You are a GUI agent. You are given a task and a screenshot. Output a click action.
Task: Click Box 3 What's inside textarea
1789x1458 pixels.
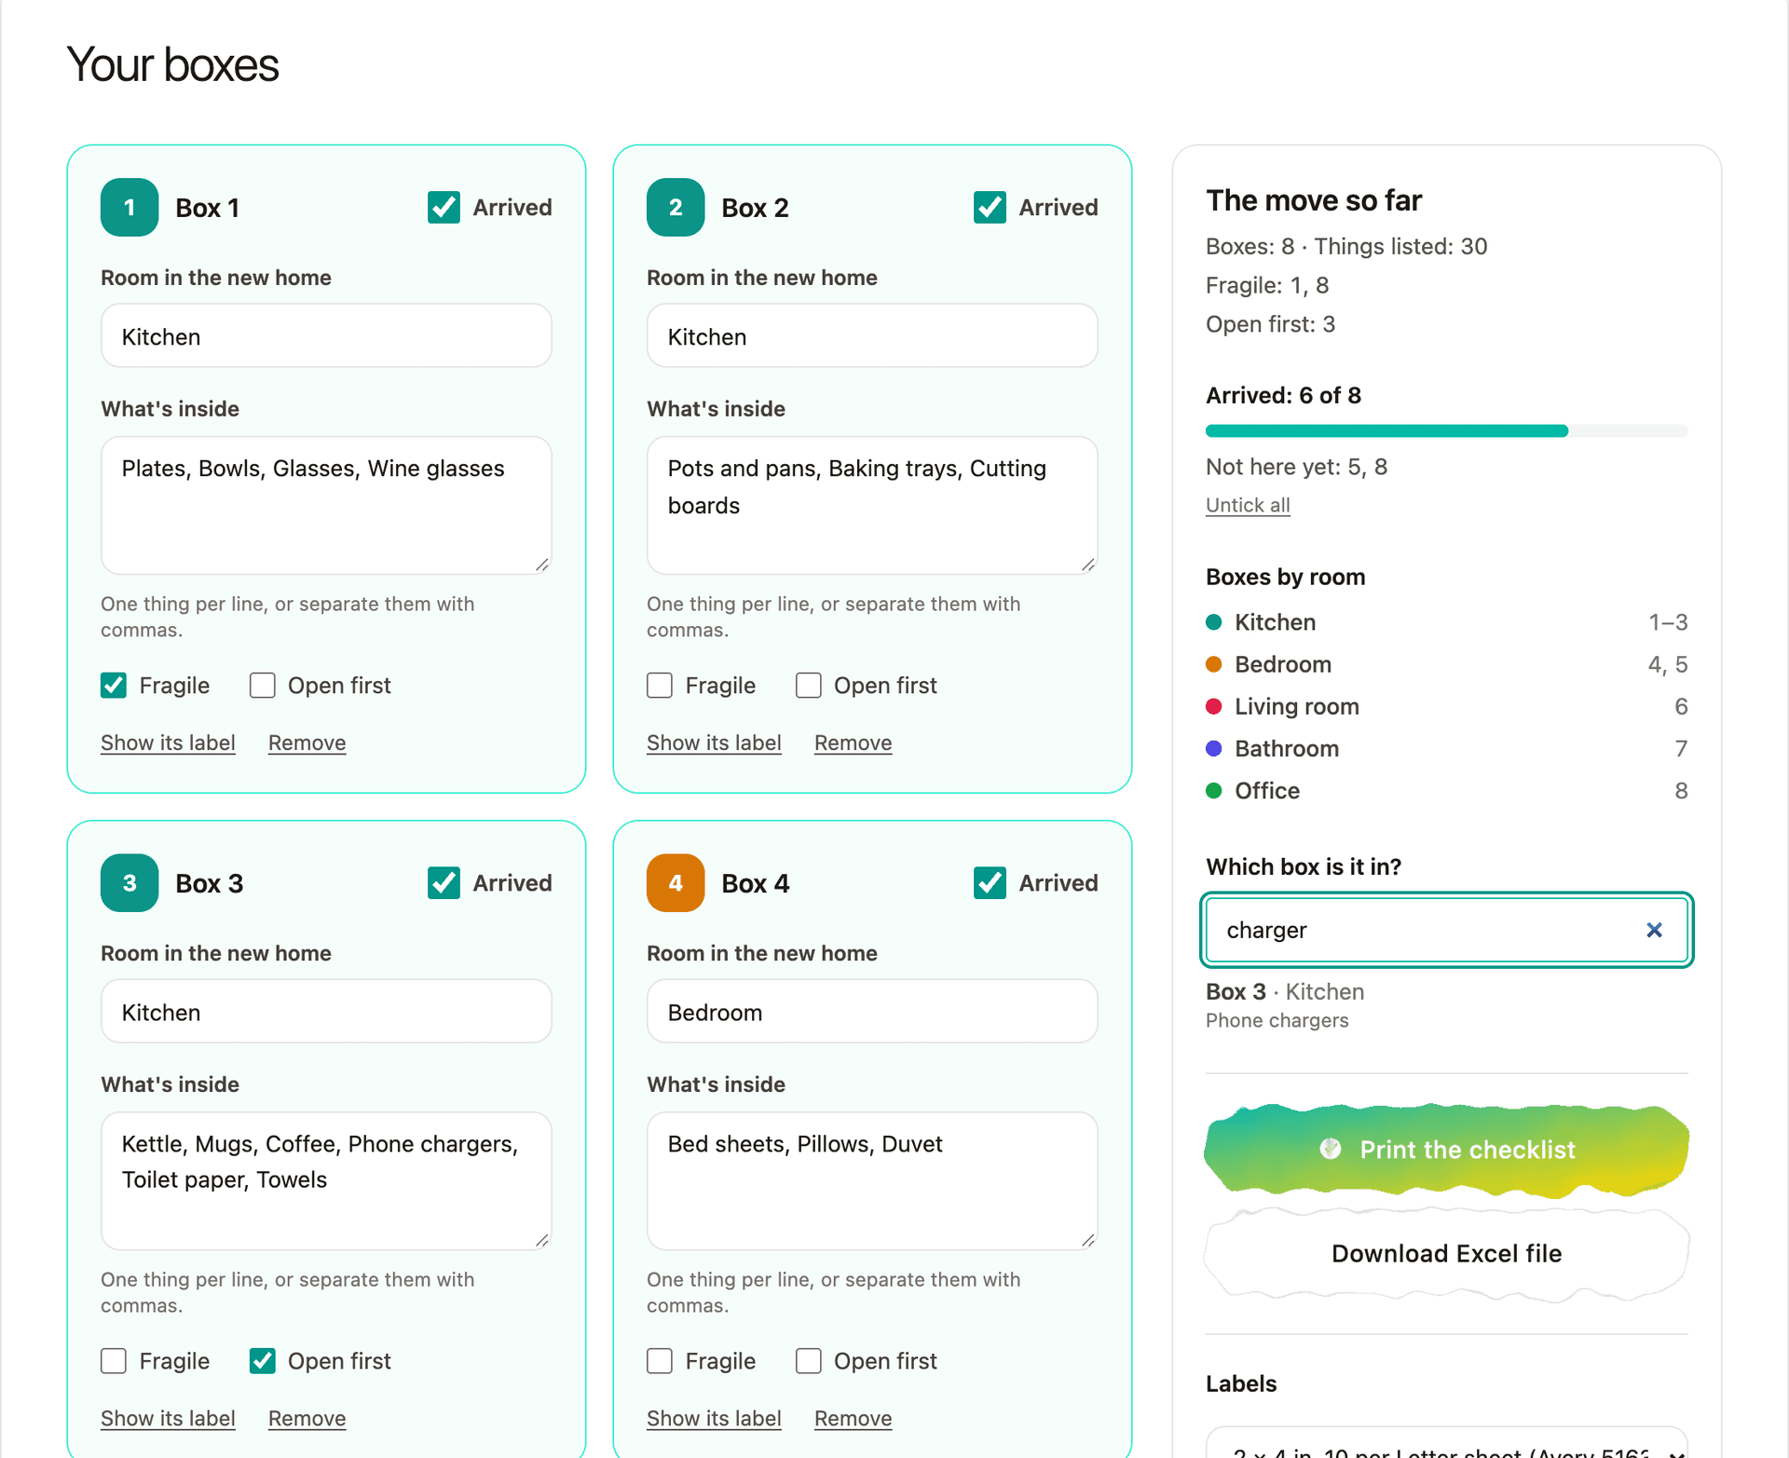[326, 1180]
